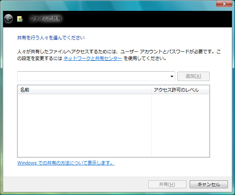Sort by the 名前 column header
This screenshot has height=195, width=235.
tap(85, 90)
